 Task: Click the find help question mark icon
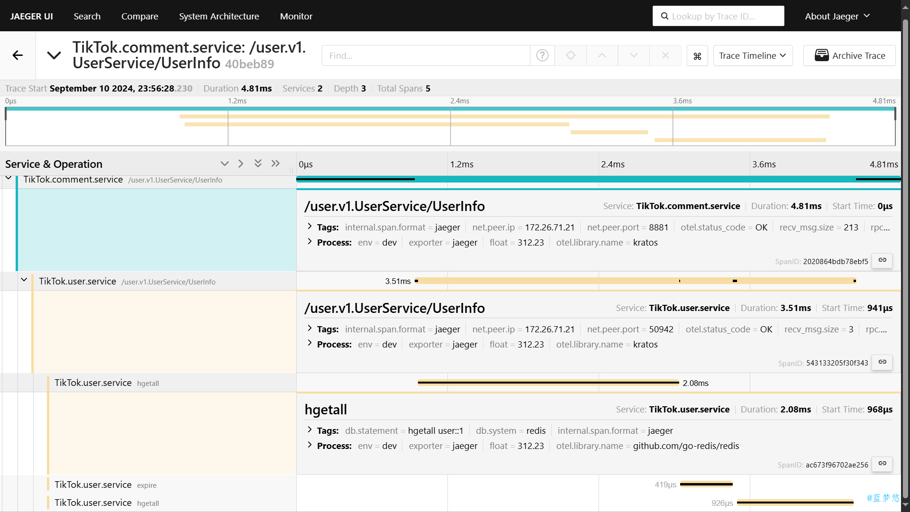click(542, 55)
